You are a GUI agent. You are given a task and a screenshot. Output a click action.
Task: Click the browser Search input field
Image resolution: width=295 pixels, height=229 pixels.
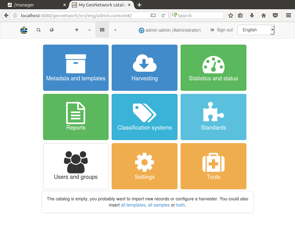click(199, 16)
